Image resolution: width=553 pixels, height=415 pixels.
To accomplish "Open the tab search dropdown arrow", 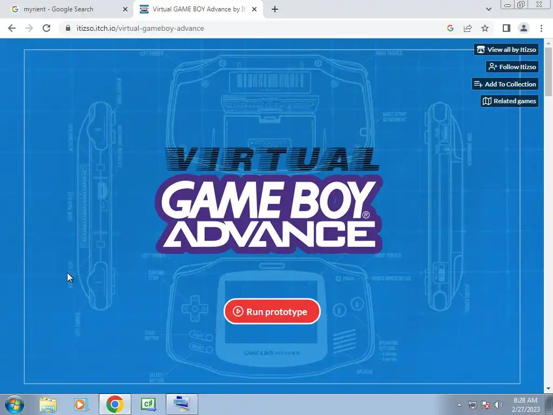I will coord(488,9).
